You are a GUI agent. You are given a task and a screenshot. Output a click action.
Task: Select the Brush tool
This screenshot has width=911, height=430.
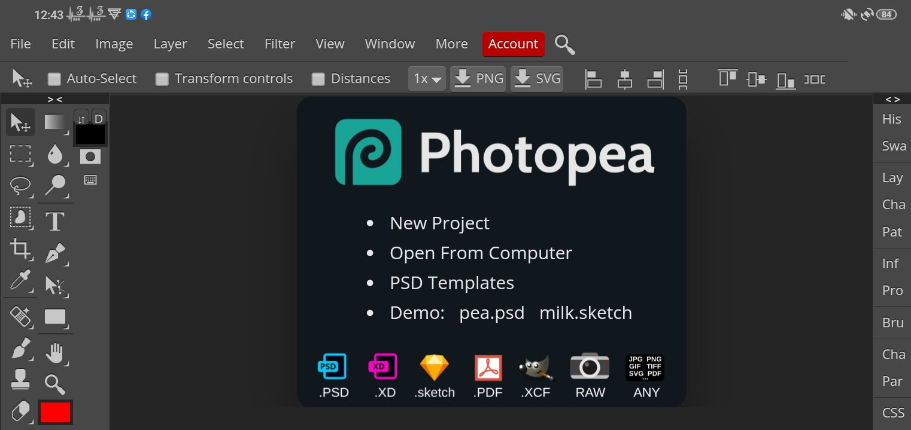pyautogui.click(x=20, y=348)
